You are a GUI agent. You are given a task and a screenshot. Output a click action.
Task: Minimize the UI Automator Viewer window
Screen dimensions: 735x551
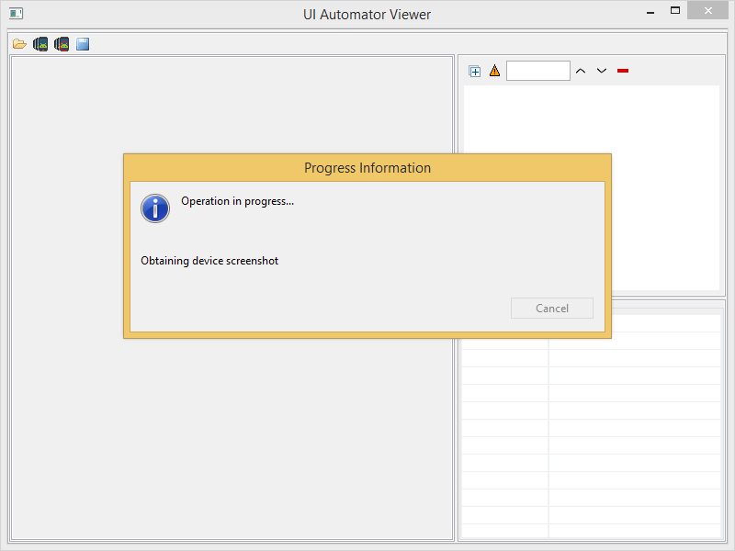pyautogui.click(x=650, y=11)
